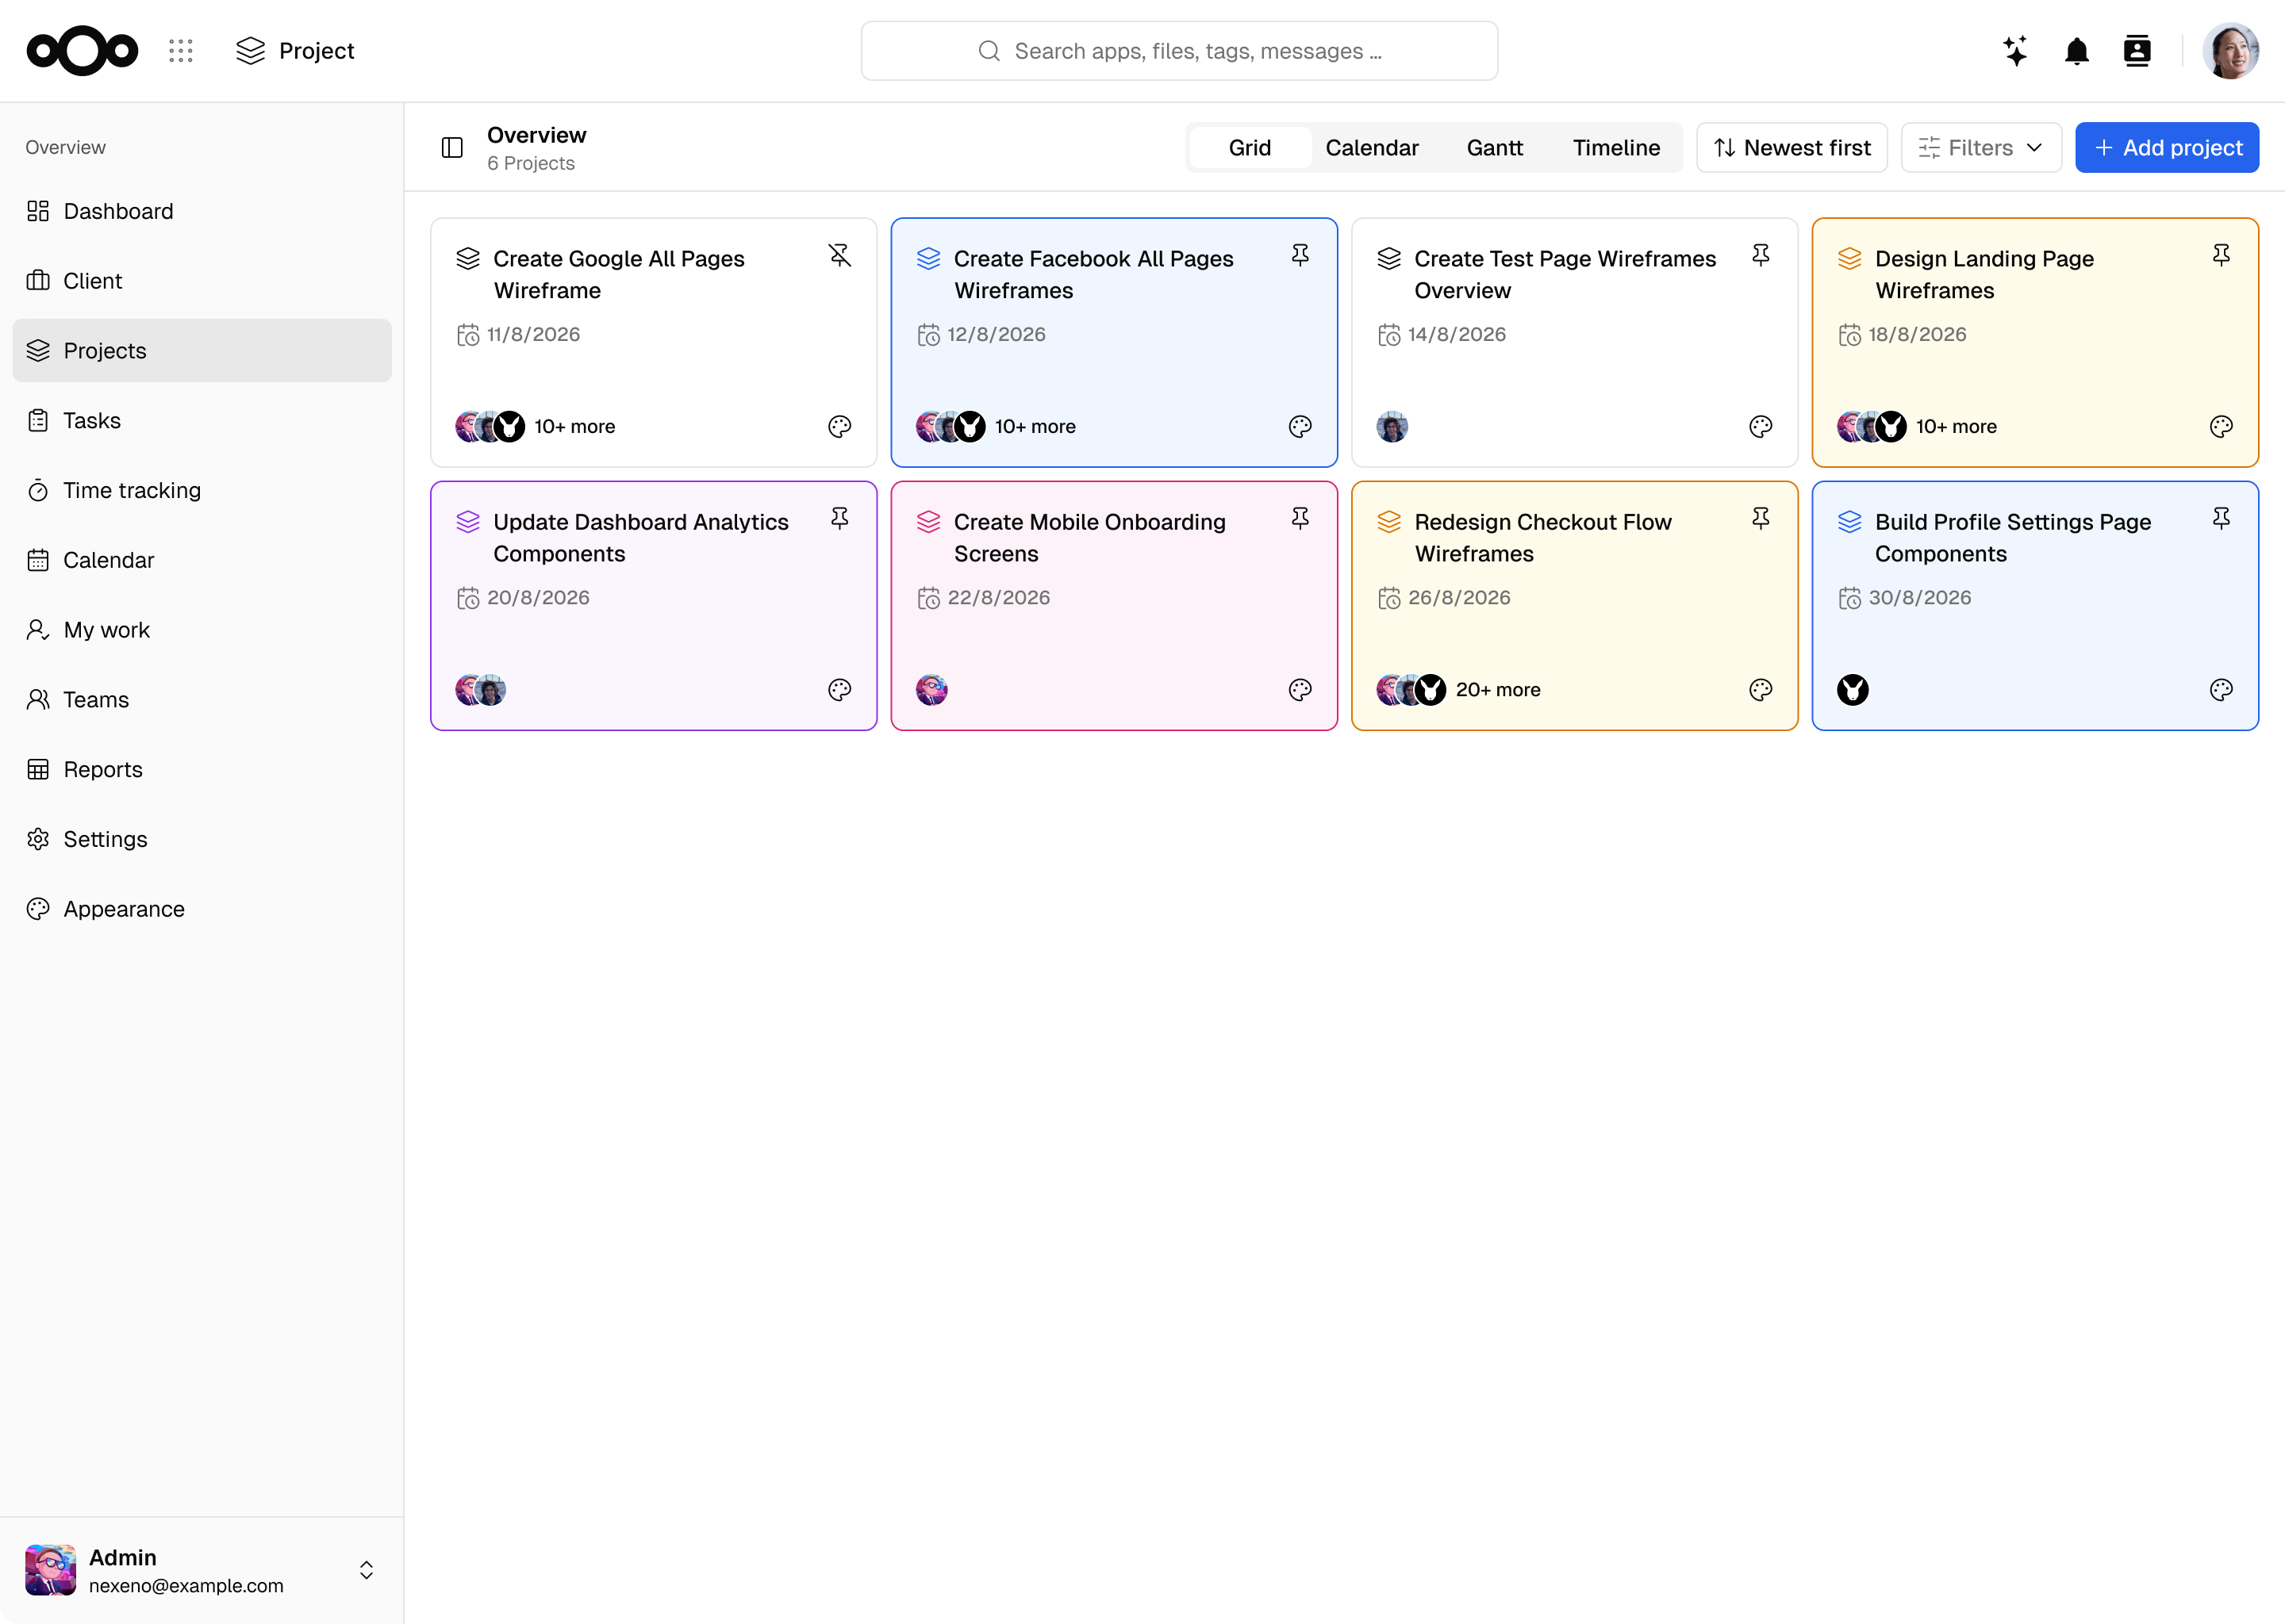2285x1624 pixels.
Task: Open the contacts icon in header
Action: [x=2136, y=51]
